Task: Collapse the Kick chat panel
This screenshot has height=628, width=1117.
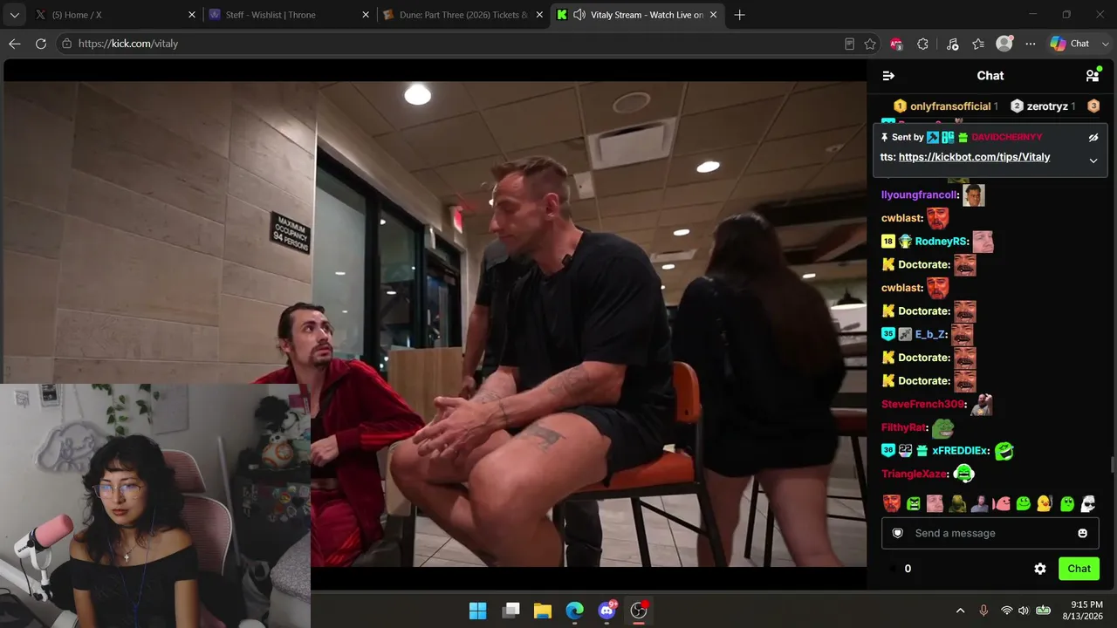Action: click(888, 76)
